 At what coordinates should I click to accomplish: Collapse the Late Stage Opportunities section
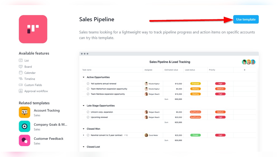83,106
